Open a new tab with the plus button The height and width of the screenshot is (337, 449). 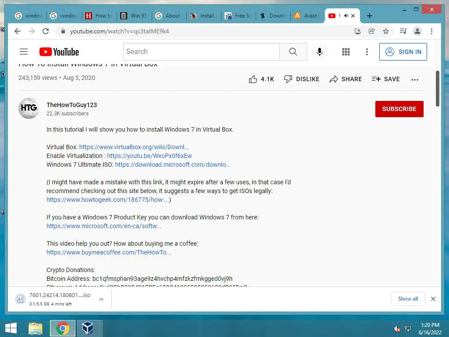pyautogui.click(x=369, y=16)
